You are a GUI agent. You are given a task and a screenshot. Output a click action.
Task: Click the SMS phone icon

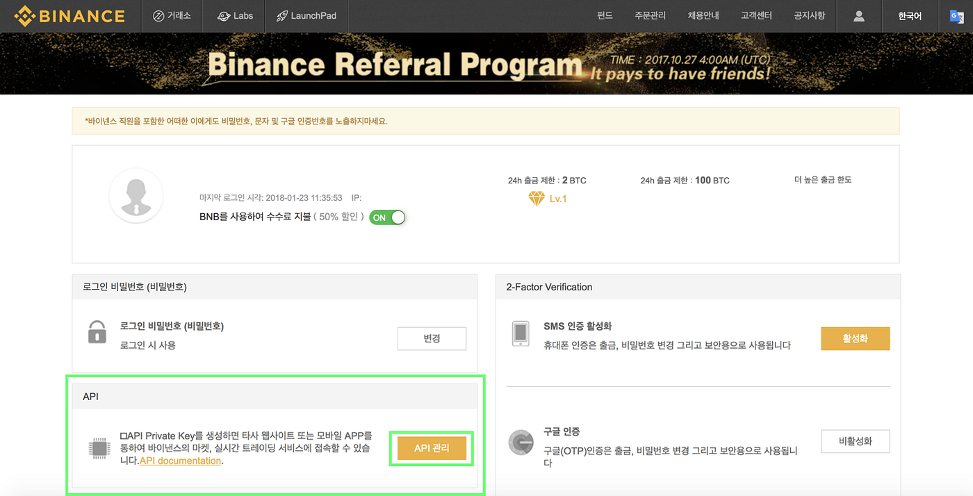[x=521, y=333]
